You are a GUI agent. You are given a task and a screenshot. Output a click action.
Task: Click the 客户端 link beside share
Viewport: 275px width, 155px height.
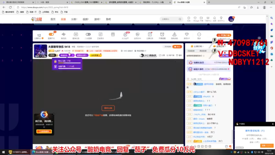pyautogui.click(x=170, y=55)
